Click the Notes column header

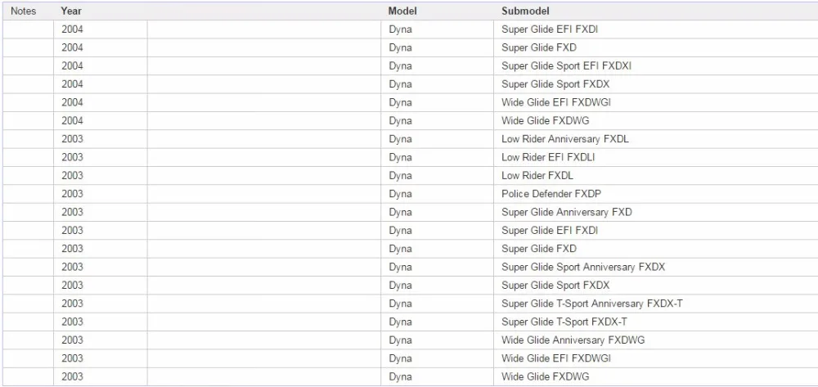tap(24, 11)
